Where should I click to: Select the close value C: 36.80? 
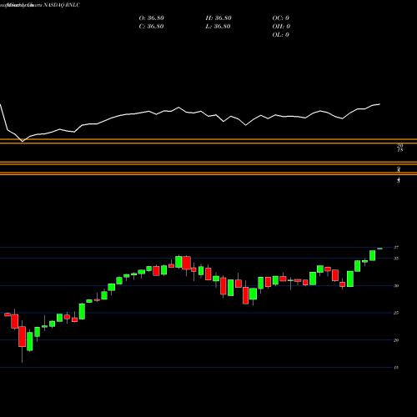tap(152, 27)
